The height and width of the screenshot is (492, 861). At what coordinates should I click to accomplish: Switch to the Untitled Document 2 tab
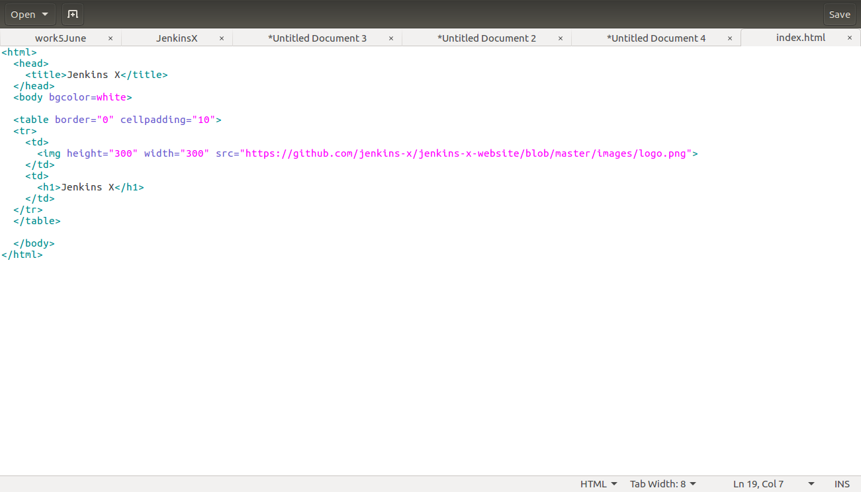[487, 38]
